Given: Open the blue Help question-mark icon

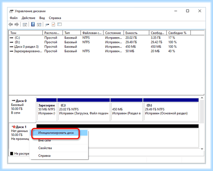Looking at the screenshot, I should (x=33, y=24).
